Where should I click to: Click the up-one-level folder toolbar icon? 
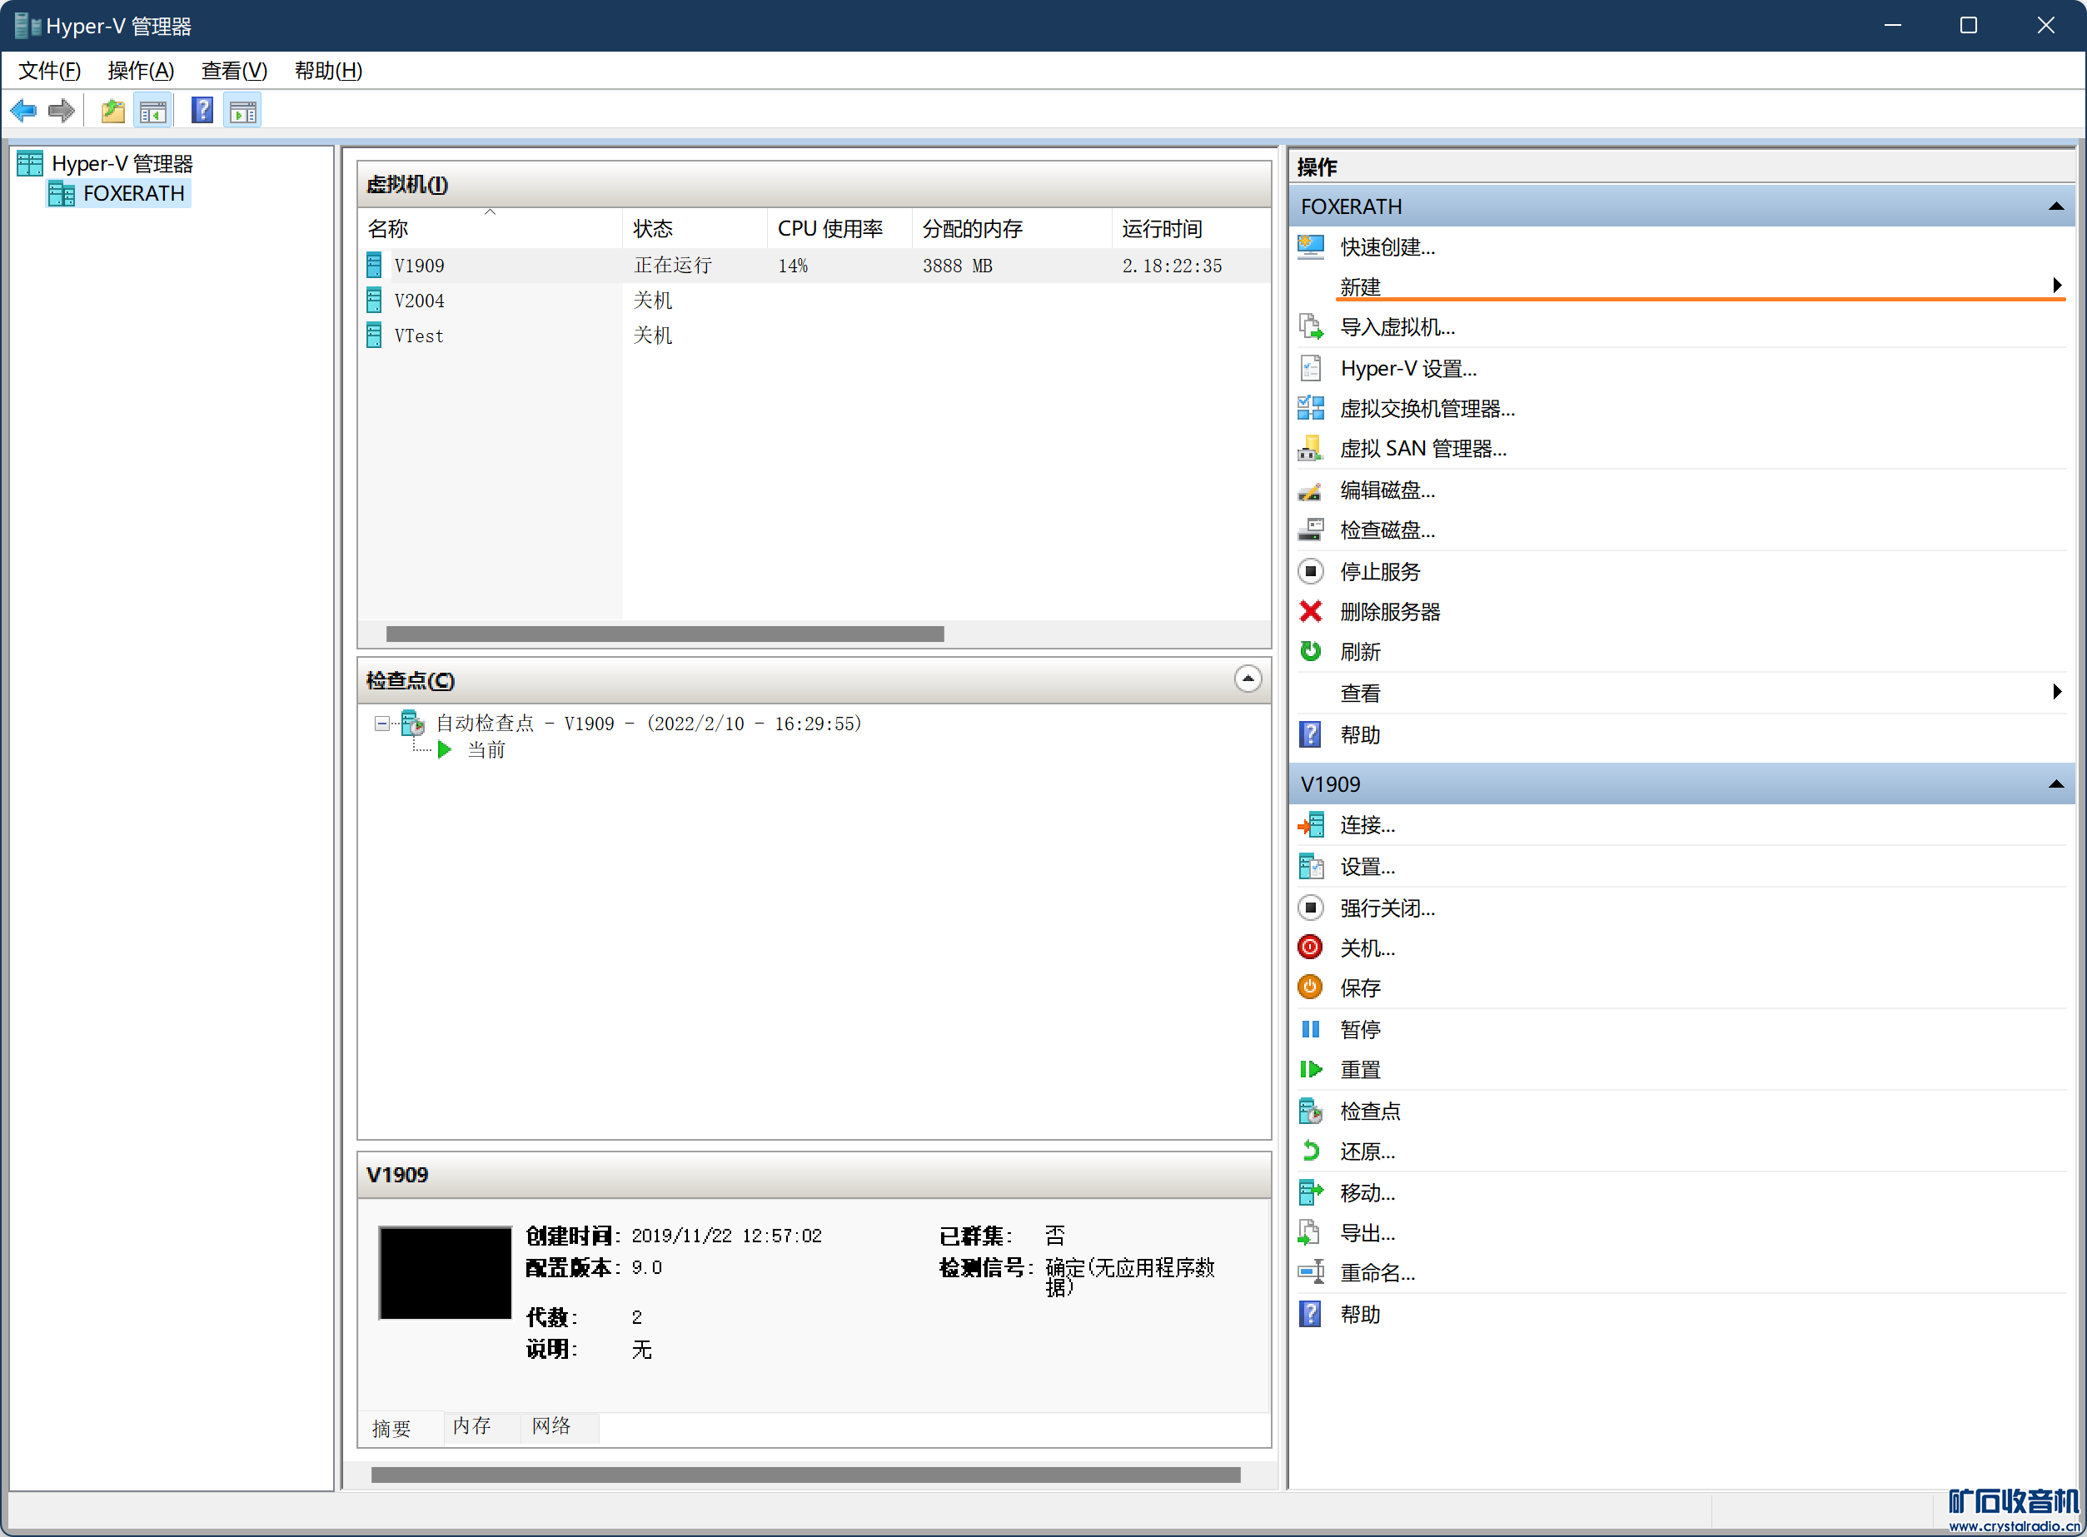(112, 112)
